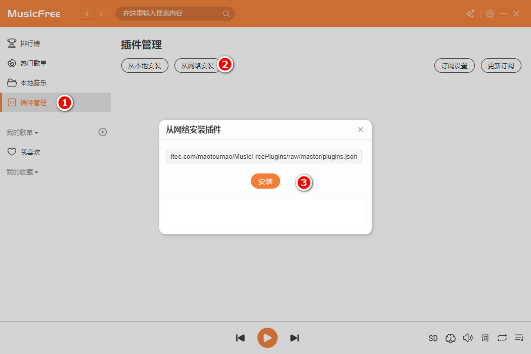The height and width of the screenshot is (354, 531).
Task: Go to 热门歌单 in sidebar
Action: [x=33, y=63]
